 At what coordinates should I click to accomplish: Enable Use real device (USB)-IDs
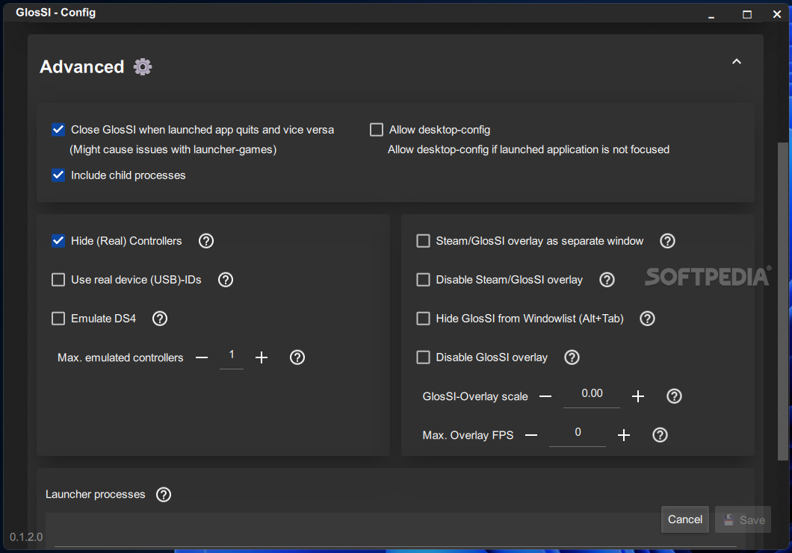58,280
